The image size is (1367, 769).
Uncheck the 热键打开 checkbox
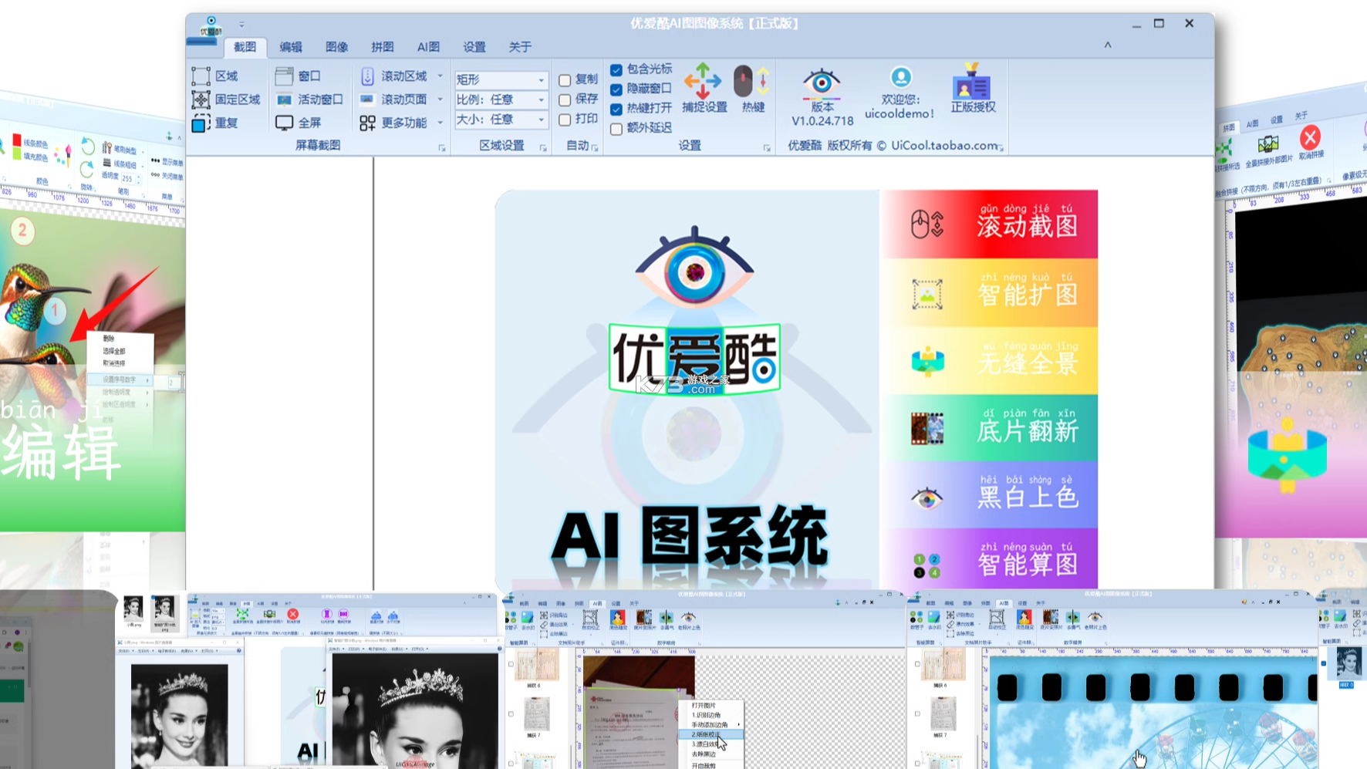[x=616, y=110]
